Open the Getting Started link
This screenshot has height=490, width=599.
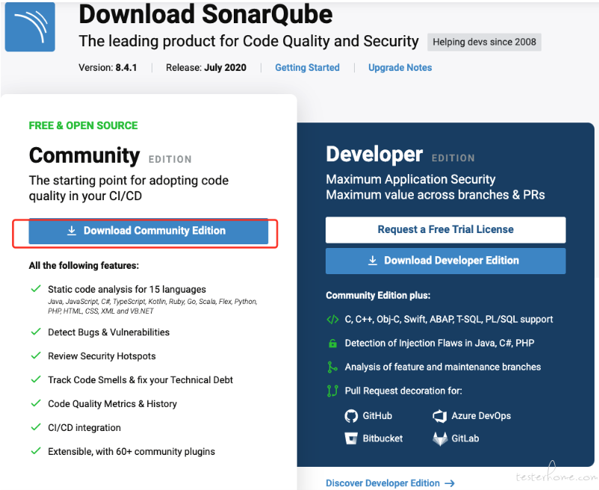pyautogui.click(x=307, y=68)
